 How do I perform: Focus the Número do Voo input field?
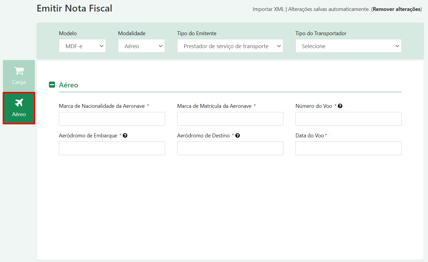[348, 119]
